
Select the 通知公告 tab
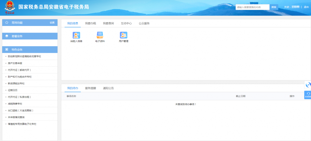108,88
